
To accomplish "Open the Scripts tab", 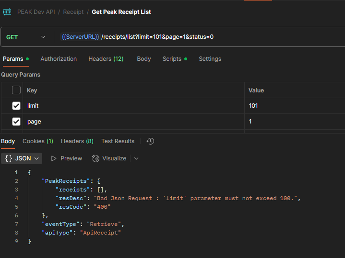I will (175, 59).
